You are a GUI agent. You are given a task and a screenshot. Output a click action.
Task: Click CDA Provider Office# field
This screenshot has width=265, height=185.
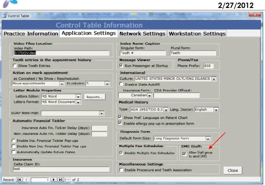click(176, 95)
